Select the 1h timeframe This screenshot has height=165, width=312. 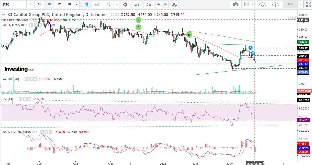(x=39, y=4)
